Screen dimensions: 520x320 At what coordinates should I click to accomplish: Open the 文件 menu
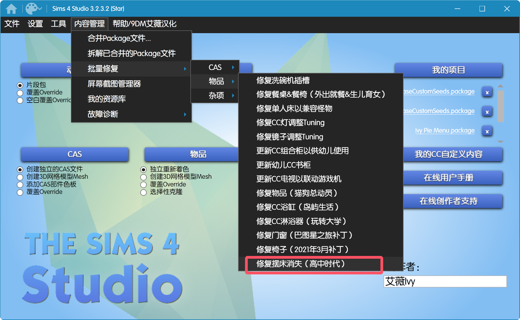click(12, 24)
